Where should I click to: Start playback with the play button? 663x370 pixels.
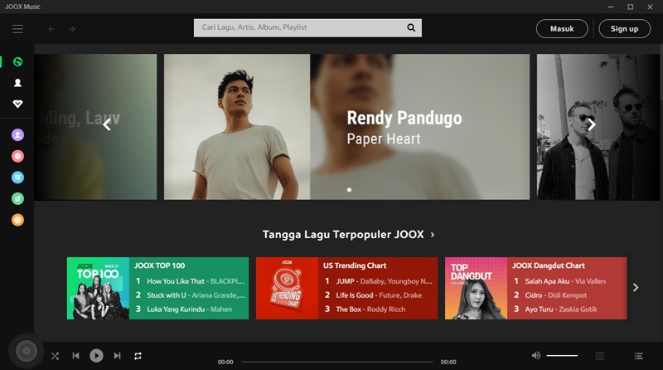(x=96, y=356)
